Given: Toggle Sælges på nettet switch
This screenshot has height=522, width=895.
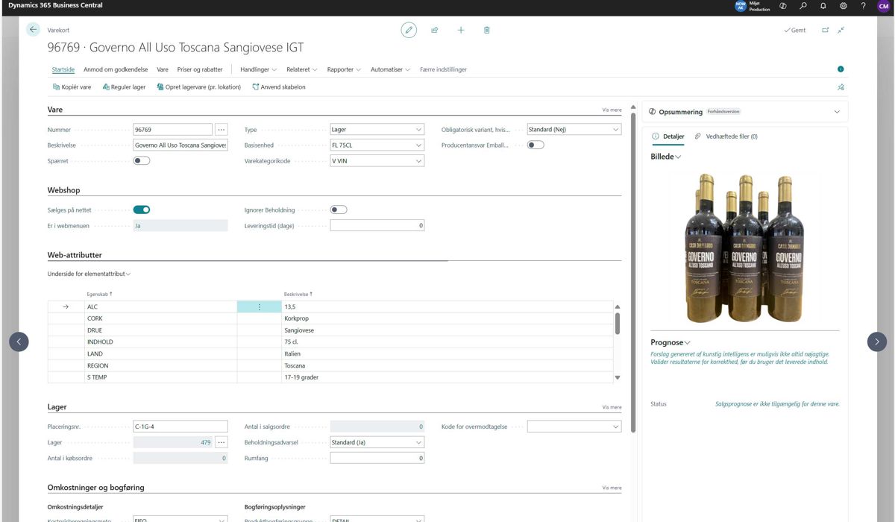Looking at the screenshot, I should (x=142, y=210).
